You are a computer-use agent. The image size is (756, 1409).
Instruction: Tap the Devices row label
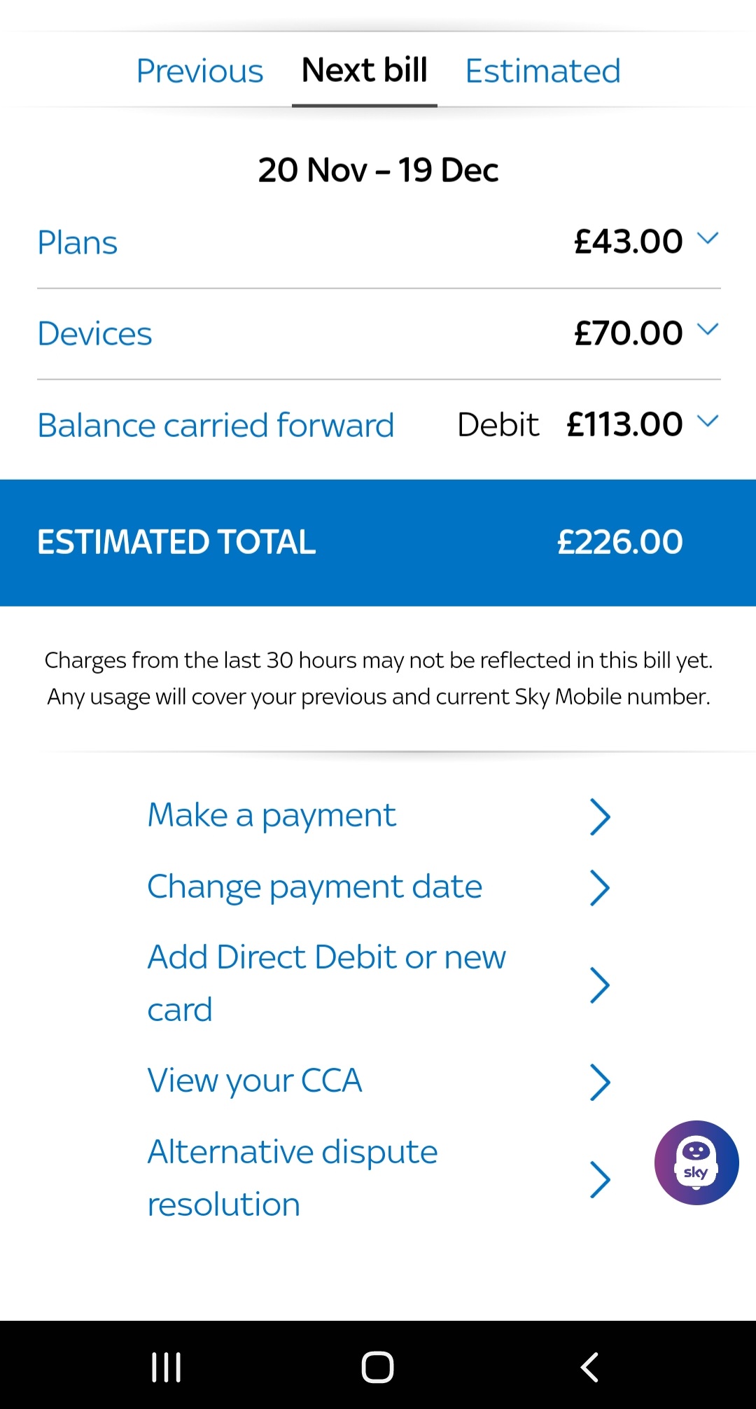94,333
